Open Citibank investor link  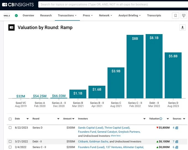[x=83, y=141]
